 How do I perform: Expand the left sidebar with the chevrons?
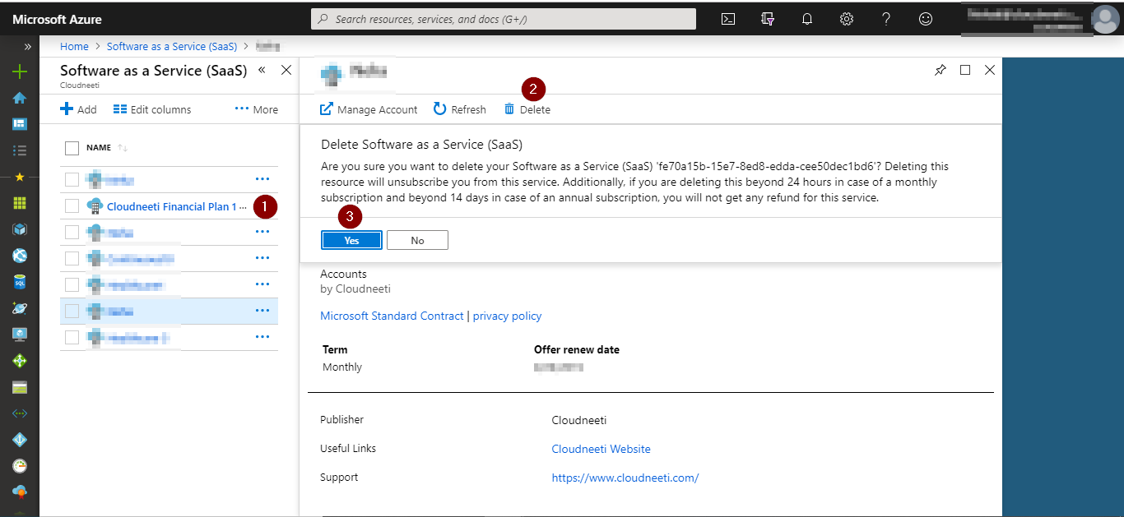pyautogui.click(x=27, y=47)
